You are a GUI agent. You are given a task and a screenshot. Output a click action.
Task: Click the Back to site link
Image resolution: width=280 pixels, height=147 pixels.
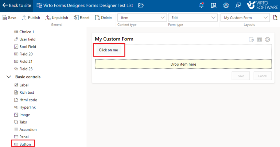click(x=16, y=5)
